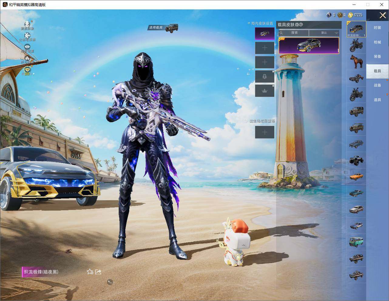The width and height of the screenshot is (389, 301).
Task: Select the orange muscle car category
Action: pyautogui.click(x=357, y=177)
